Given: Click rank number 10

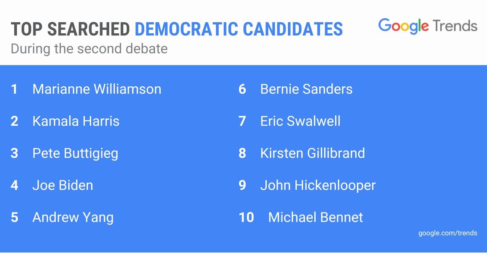Looking at the screenshot, I should (246, 218).
